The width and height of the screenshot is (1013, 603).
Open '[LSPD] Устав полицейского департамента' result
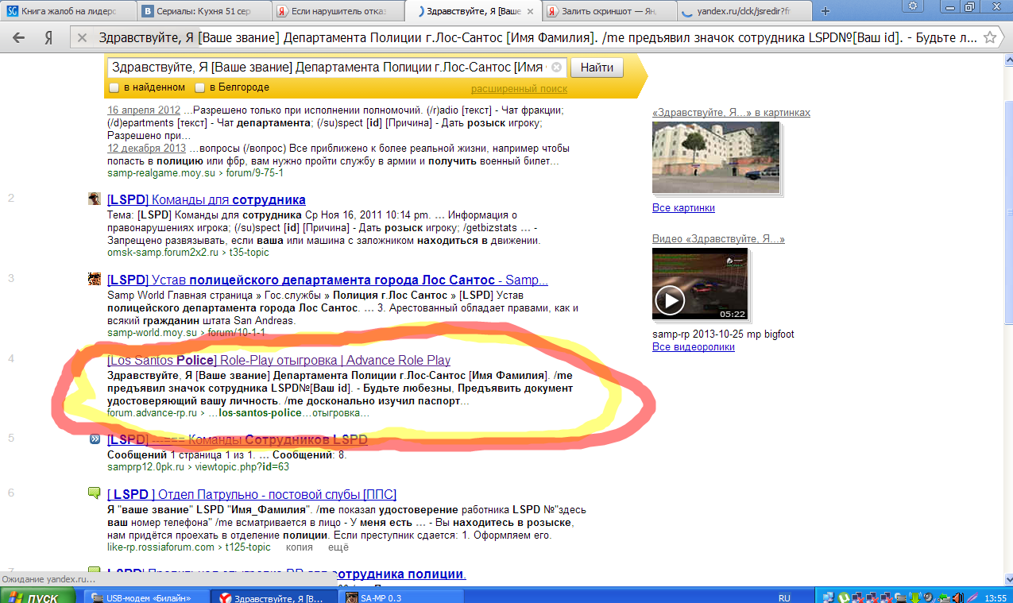[x=327, y=280]
